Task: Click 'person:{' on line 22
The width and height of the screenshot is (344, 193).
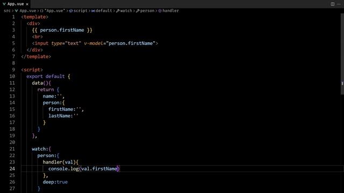Action: coord(48,155)
